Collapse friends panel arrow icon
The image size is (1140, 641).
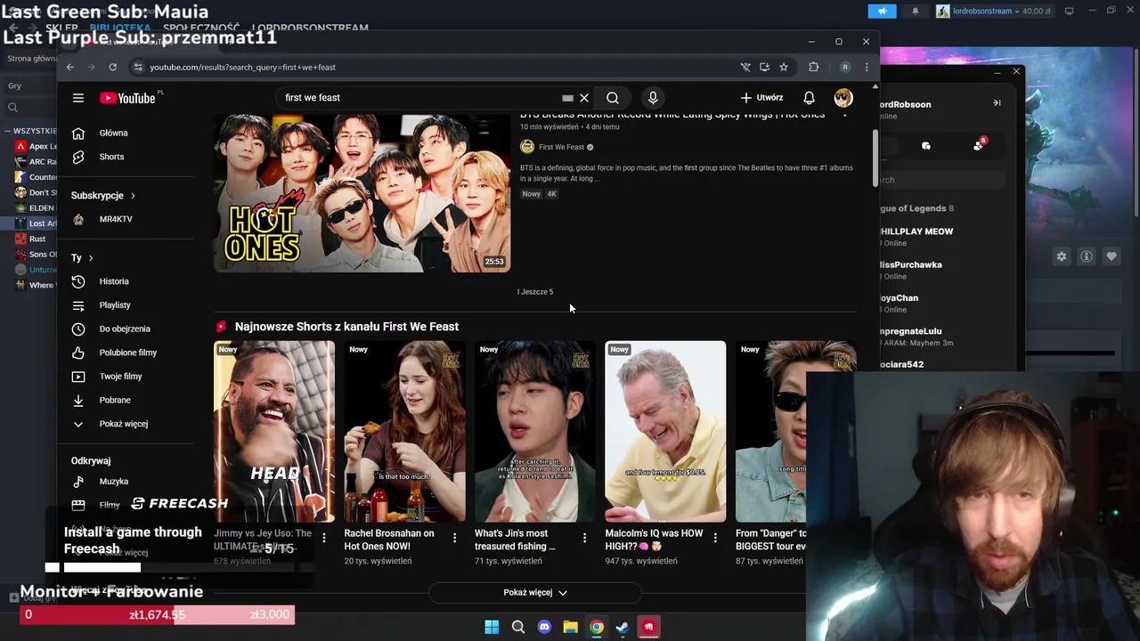(997, 102)
